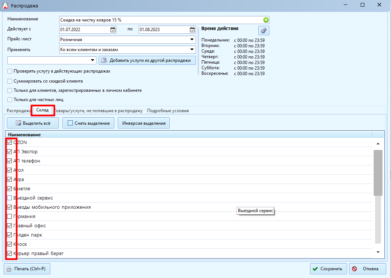This screenshot has width=391, height=278.
Task: Click the warehouse list vertical scrollbar thumb
Action: (378, 173)
